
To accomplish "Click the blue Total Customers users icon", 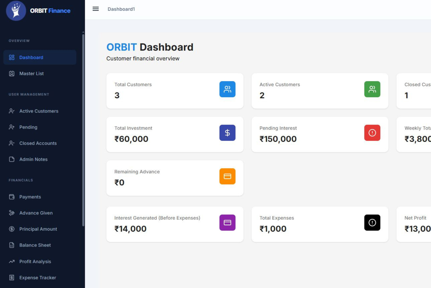I will (x=227, y=89).
